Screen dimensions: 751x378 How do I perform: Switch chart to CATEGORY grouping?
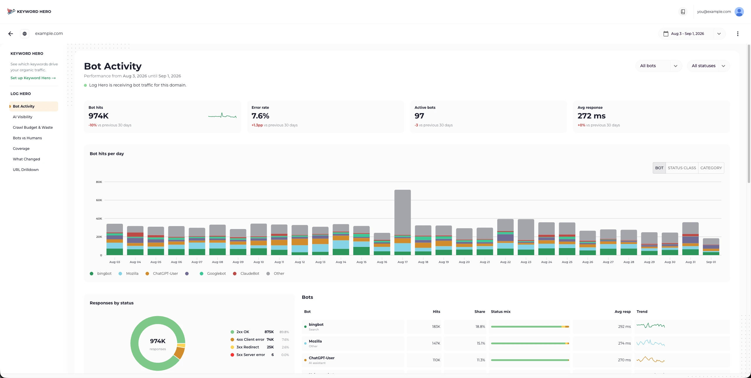point(711,168)
